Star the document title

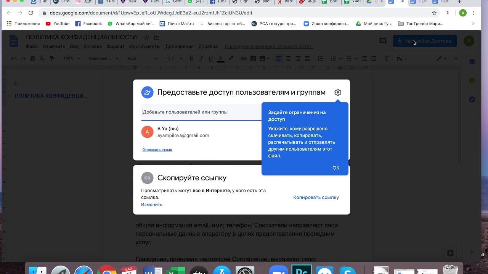[x=147, y=37]
